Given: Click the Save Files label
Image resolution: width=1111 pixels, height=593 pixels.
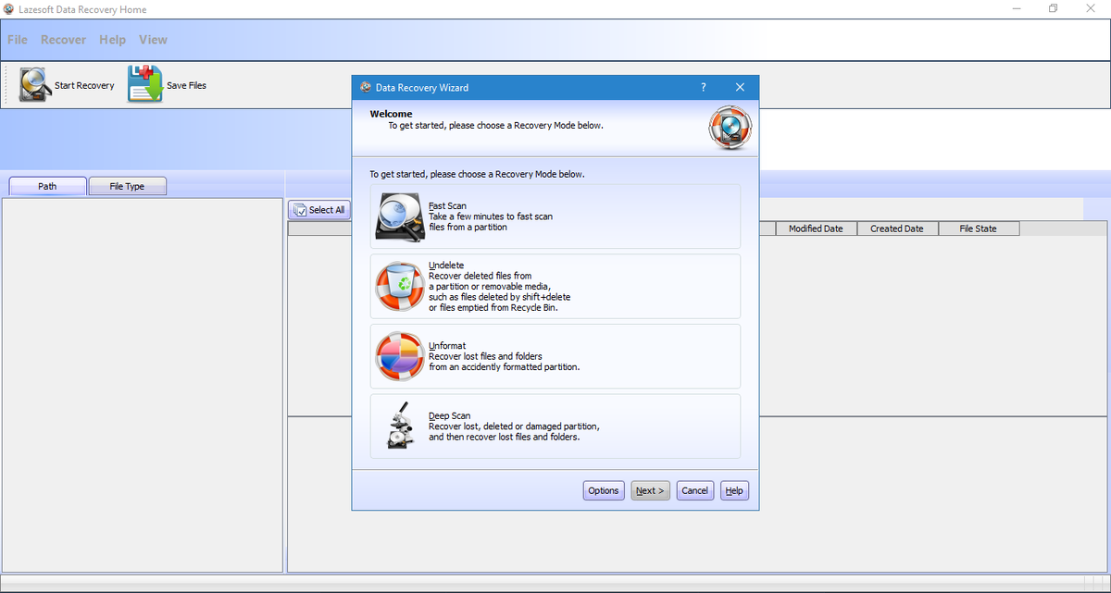Looking at the screenshot, I should 187,86.
